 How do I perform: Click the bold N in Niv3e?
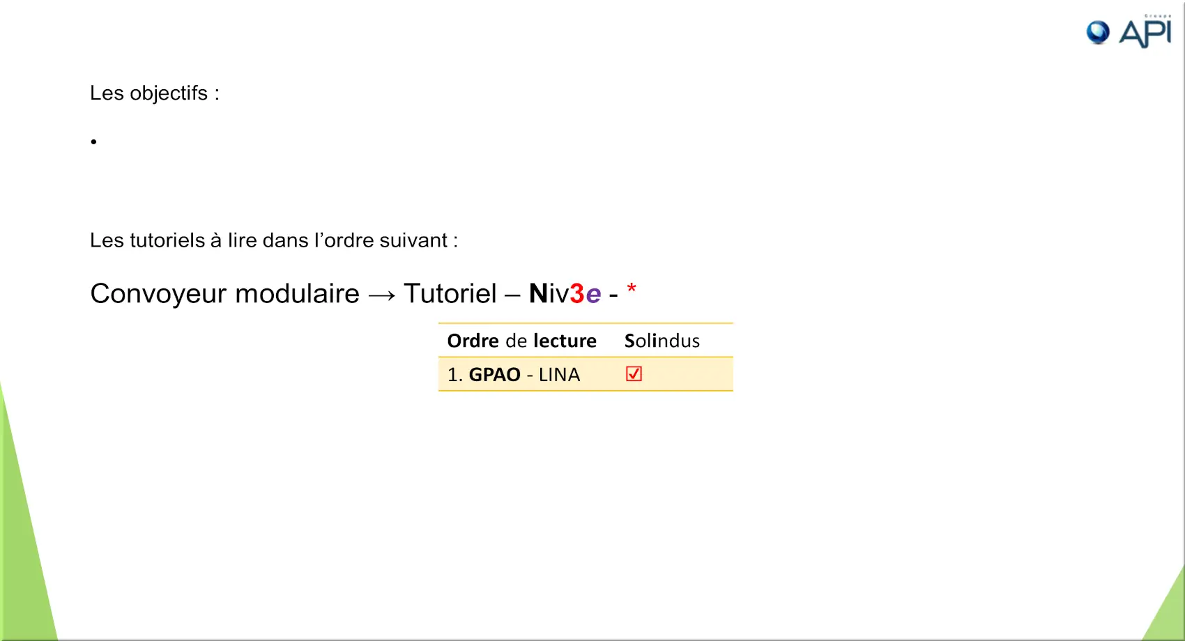(x=538, y=294)
